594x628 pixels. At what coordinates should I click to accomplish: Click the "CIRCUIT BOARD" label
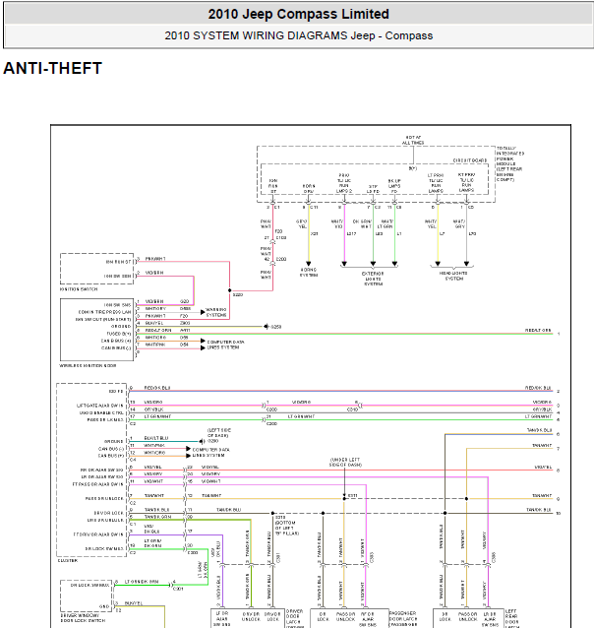point(470,160)
